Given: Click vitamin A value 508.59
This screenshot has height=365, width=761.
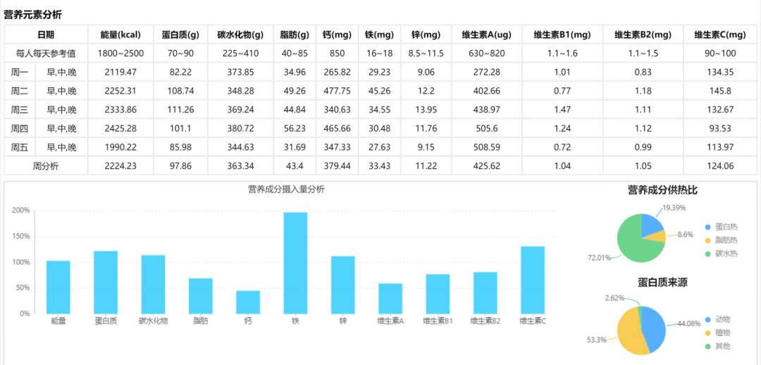Looking at the screenshot, I should (487, 147).
